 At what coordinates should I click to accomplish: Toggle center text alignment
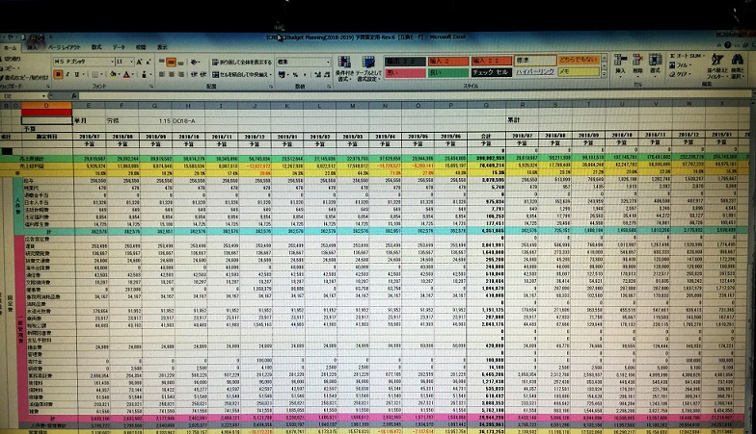click(x=172, y=75)
